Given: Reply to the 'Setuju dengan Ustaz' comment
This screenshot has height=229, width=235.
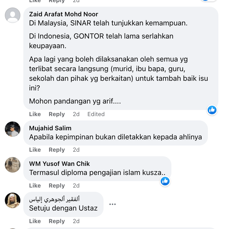Looking at the screenshot, I should coord(57,221).
